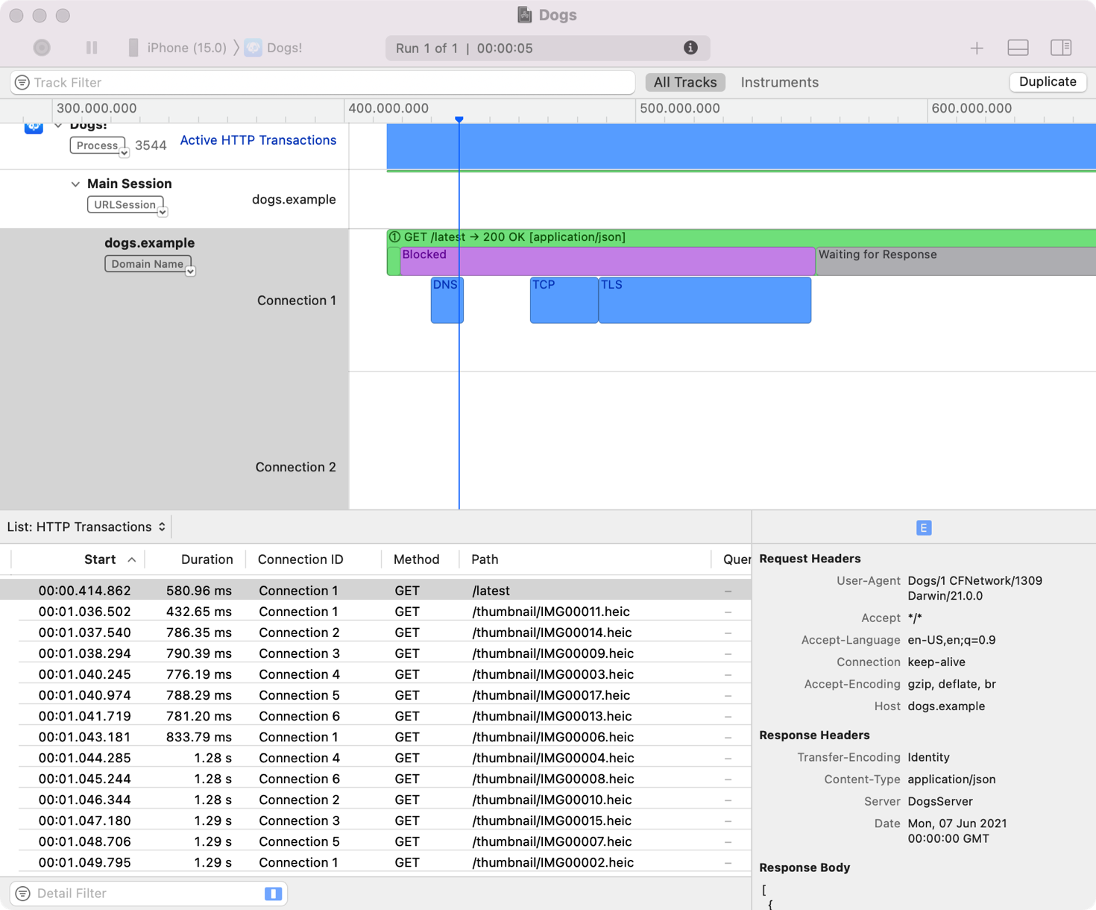Click the Track Filter icon
Image resolution: width=1096 pixels, height=910 pixels.
tap(22, 83)
